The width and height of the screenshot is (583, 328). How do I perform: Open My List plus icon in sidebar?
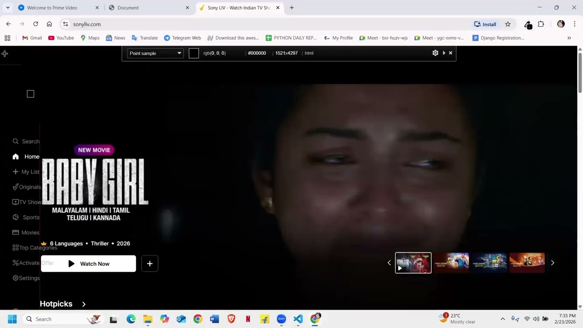point(15,172)
